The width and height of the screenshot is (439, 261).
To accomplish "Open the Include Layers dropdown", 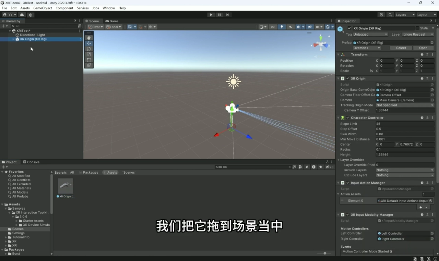I will coord(405,170).
